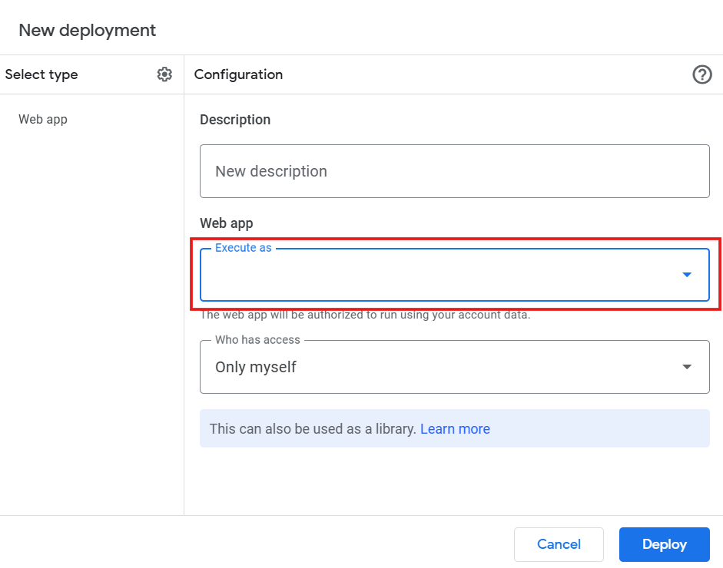The image size is (723, 568).
Task: Click the account data authorization helper text
Action: (365, 315)
